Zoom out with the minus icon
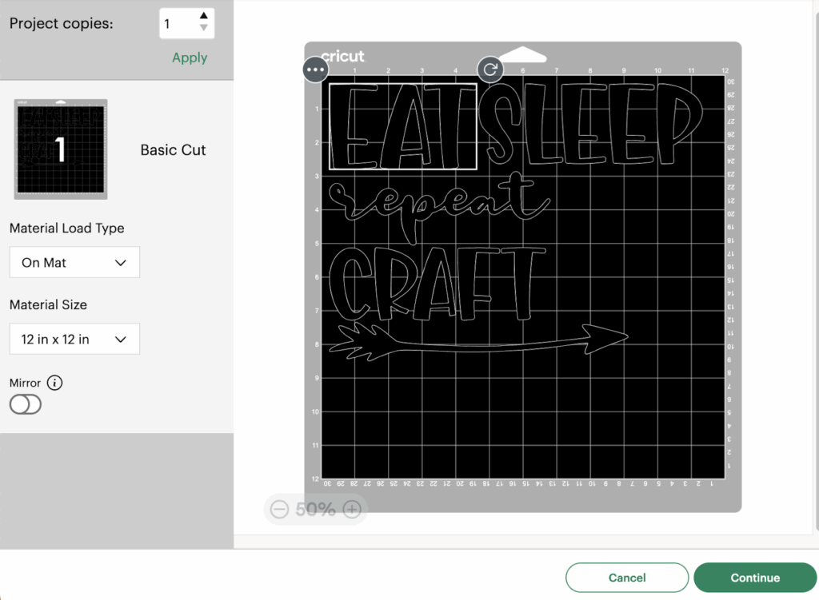This screenshot has width=819, height=600. 279,510
